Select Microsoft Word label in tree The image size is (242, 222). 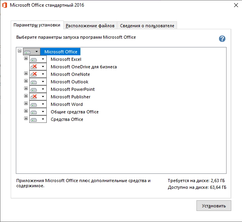pyautogui.click(x=67, y=104)
